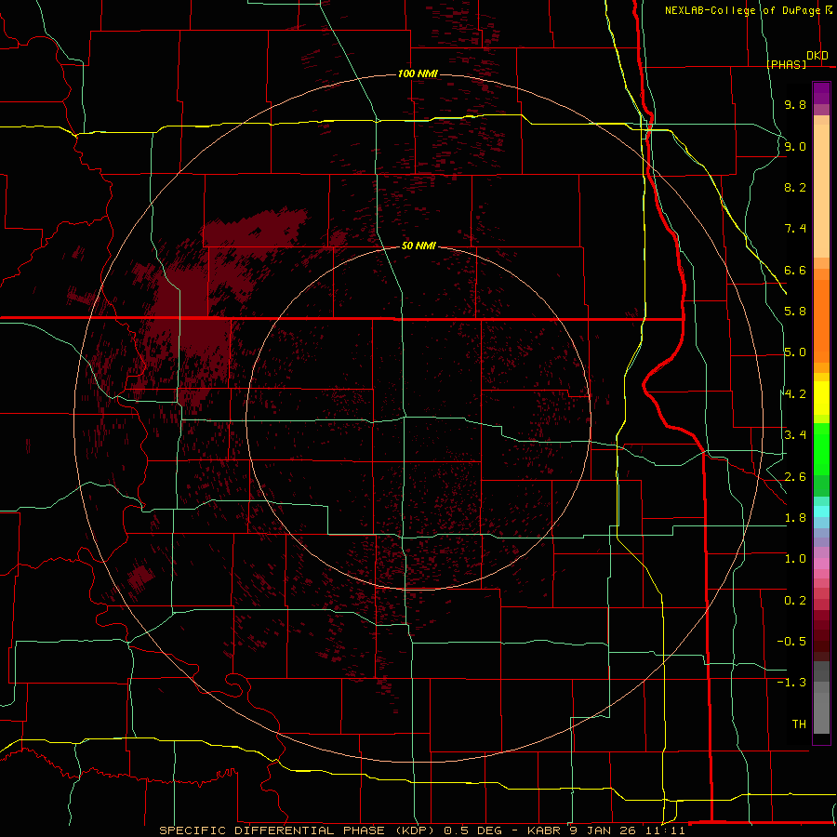Viewport: 837px width, 837px height.
Task: Click the 'DKD' label above the color scale
Action: [x=817, y=56]
